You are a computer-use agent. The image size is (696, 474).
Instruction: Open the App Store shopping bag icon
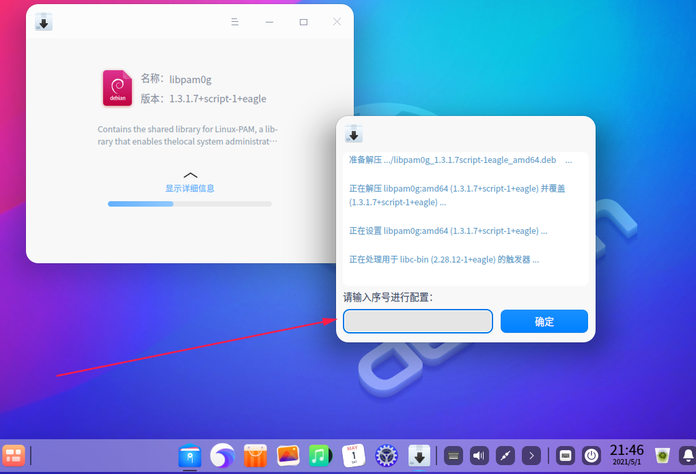[255, 456]
